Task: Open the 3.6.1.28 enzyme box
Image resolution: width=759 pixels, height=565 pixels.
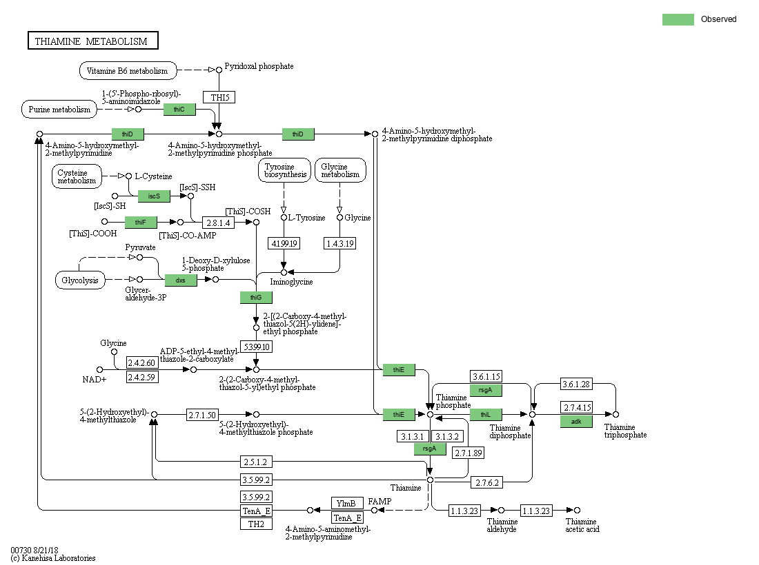Action: tap(577, 384)
